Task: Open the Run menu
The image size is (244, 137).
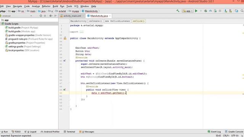Action: [62, 6]
